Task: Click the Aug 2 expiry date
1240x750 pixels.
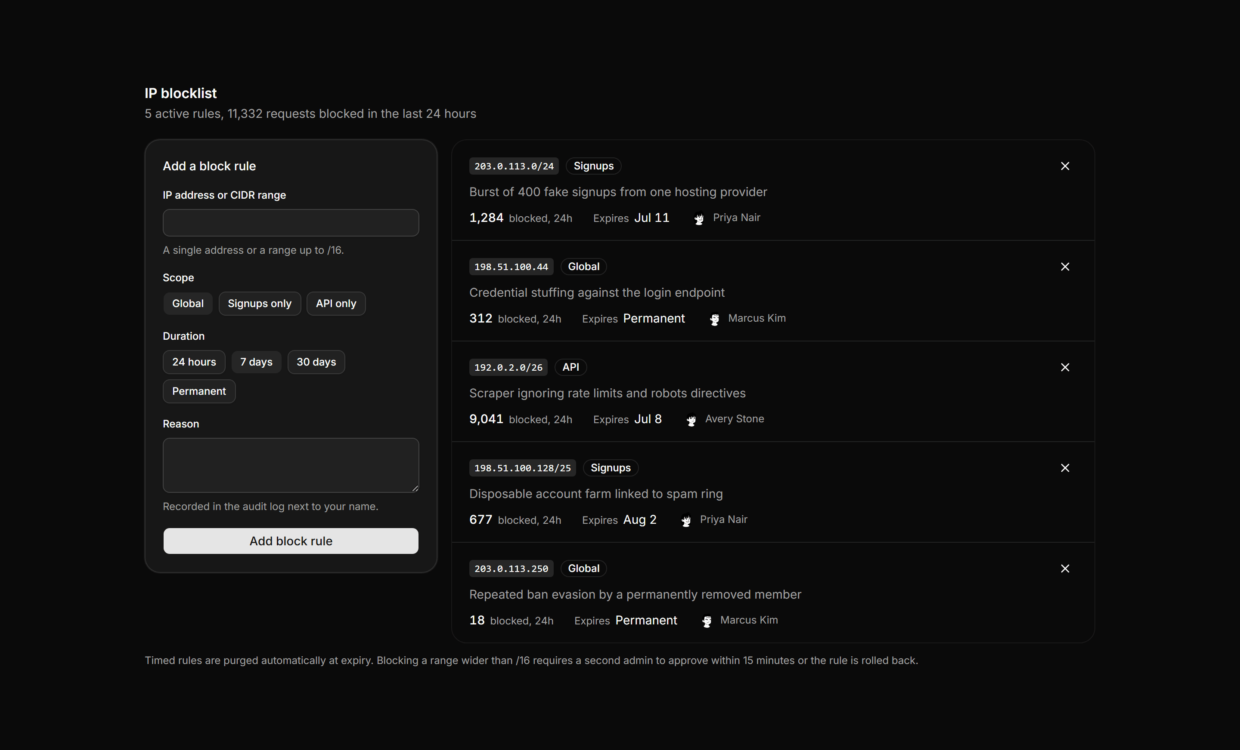Action: click(x=640, y=519)
